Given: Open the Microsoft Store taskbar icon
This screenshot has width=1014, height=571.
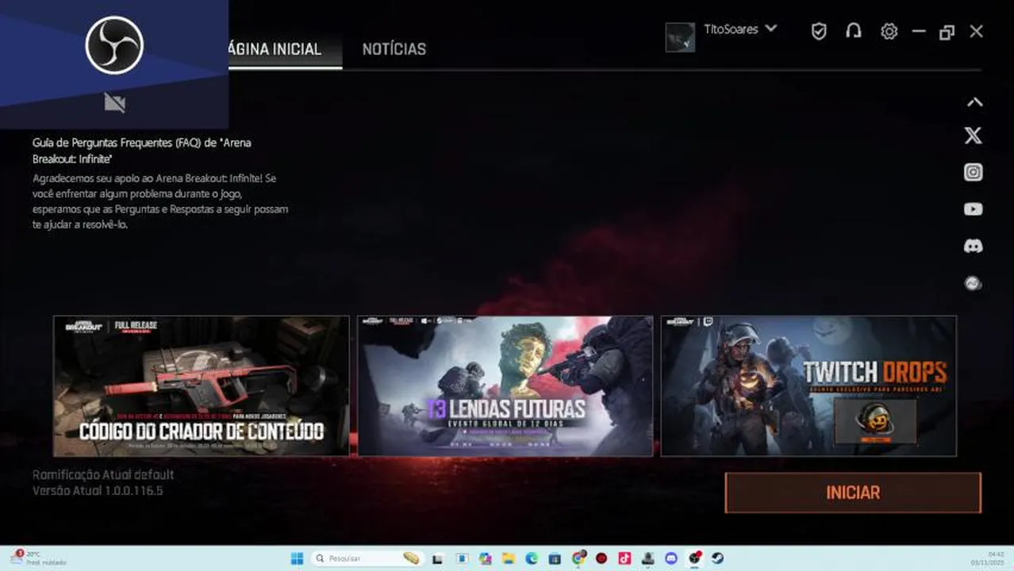Looking at the screenshot, I should 555,558.
